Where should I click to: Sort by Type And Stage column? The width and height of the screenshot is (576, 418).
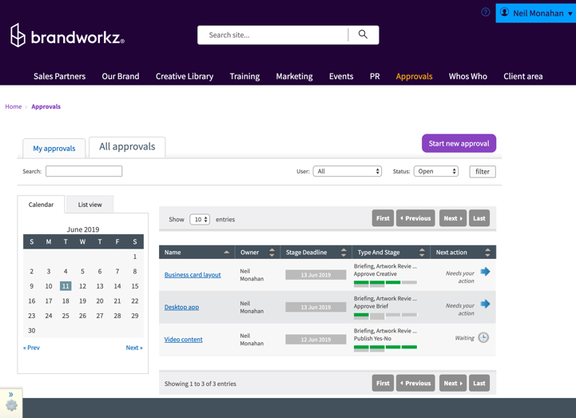coord(391,253)
